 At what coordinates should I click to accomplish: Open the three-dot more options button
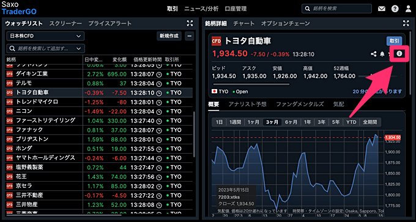click(189, 36)
